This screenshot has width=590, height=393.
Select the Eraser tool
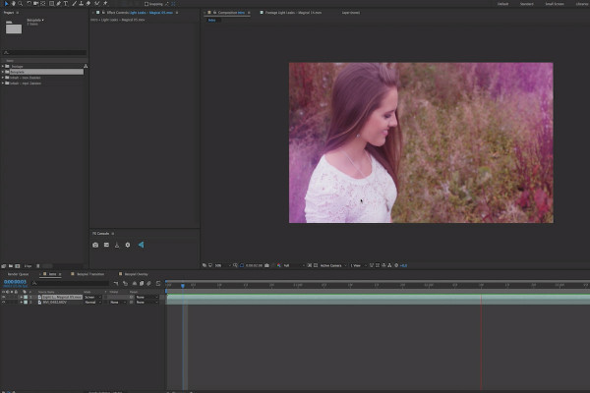point(88,3)
